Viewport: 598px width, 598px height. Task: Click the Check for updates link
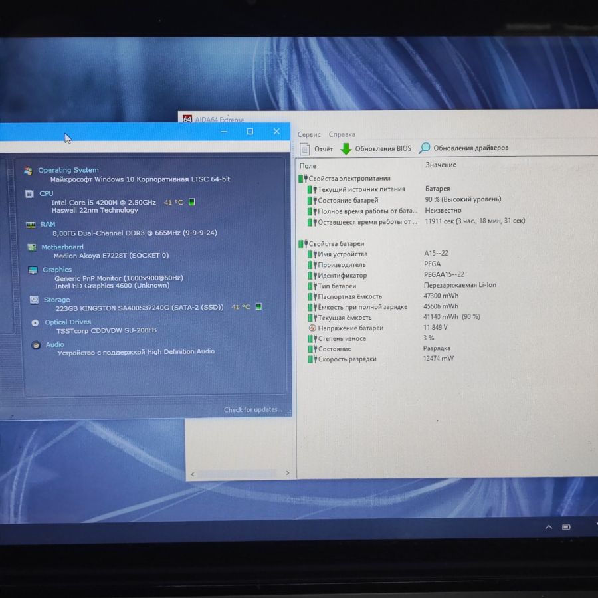click(x=253, y=409)
